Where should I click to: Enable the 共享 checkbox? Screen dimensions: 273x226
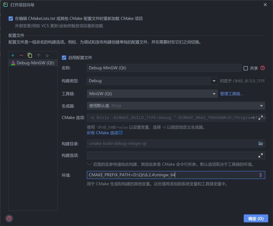246,68
